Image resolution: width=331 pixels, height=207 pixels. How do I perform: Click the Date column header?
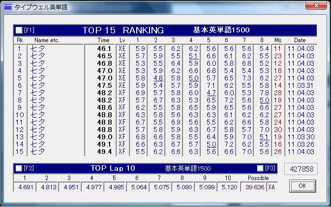[300, 40]
